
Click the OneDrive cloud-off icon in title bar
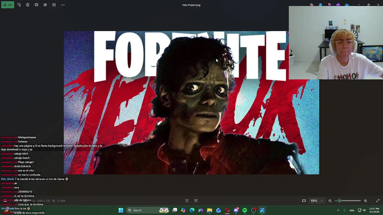(x=347, y=5)
